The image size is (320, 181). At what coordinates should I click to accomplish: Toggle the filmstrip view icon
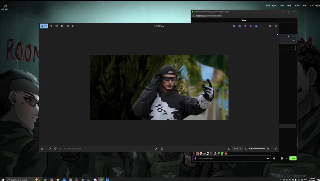(42, 148)
